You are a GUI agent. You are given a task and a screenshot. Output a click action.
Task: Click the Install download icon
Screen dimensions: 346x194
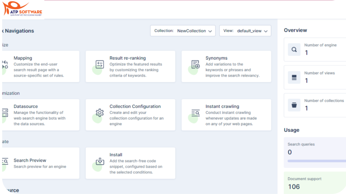(x=100, y=161)
